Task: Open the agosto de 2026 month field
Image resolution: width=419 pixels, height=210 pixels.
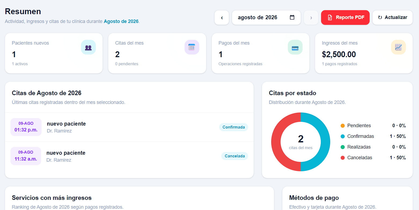Action: [266, 18]
